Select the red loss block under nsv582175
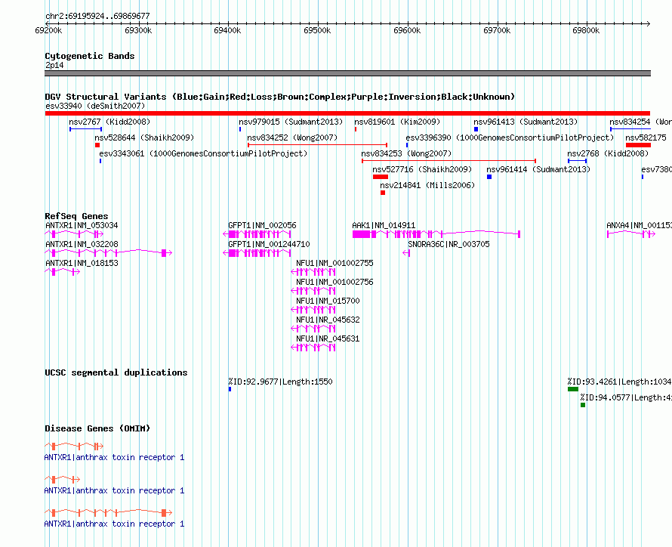Viewport: 672px width, 547px height. click(638, 145)
